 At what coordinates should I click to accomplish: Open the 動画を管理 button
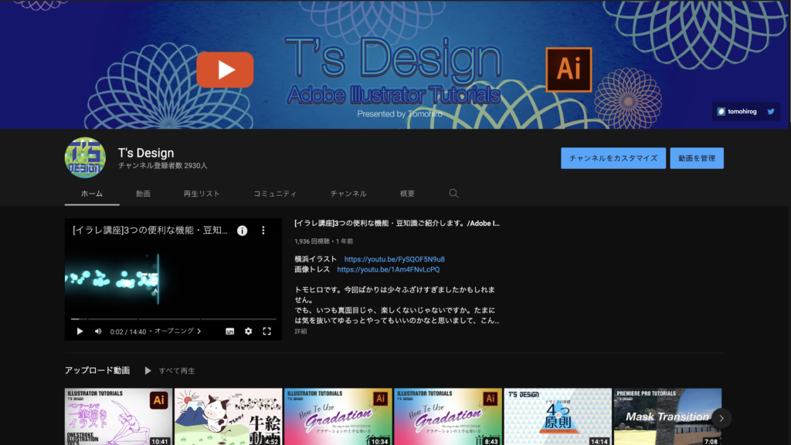coord(696,158)
